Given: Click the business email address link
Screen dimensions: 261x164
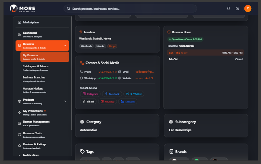Looking at the screenshot, I should click(144, 72).
